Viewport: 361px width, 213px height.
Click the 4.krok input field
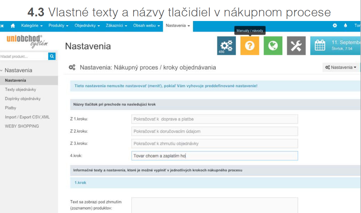tap(214, 156)
